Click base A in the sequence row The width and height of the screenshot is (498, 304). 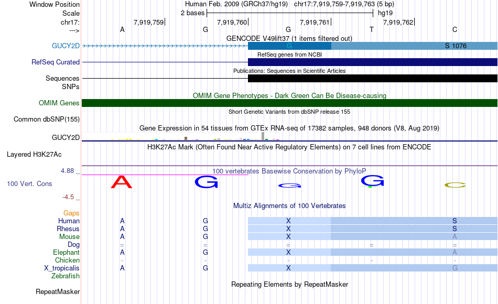[x=122, y=29]
